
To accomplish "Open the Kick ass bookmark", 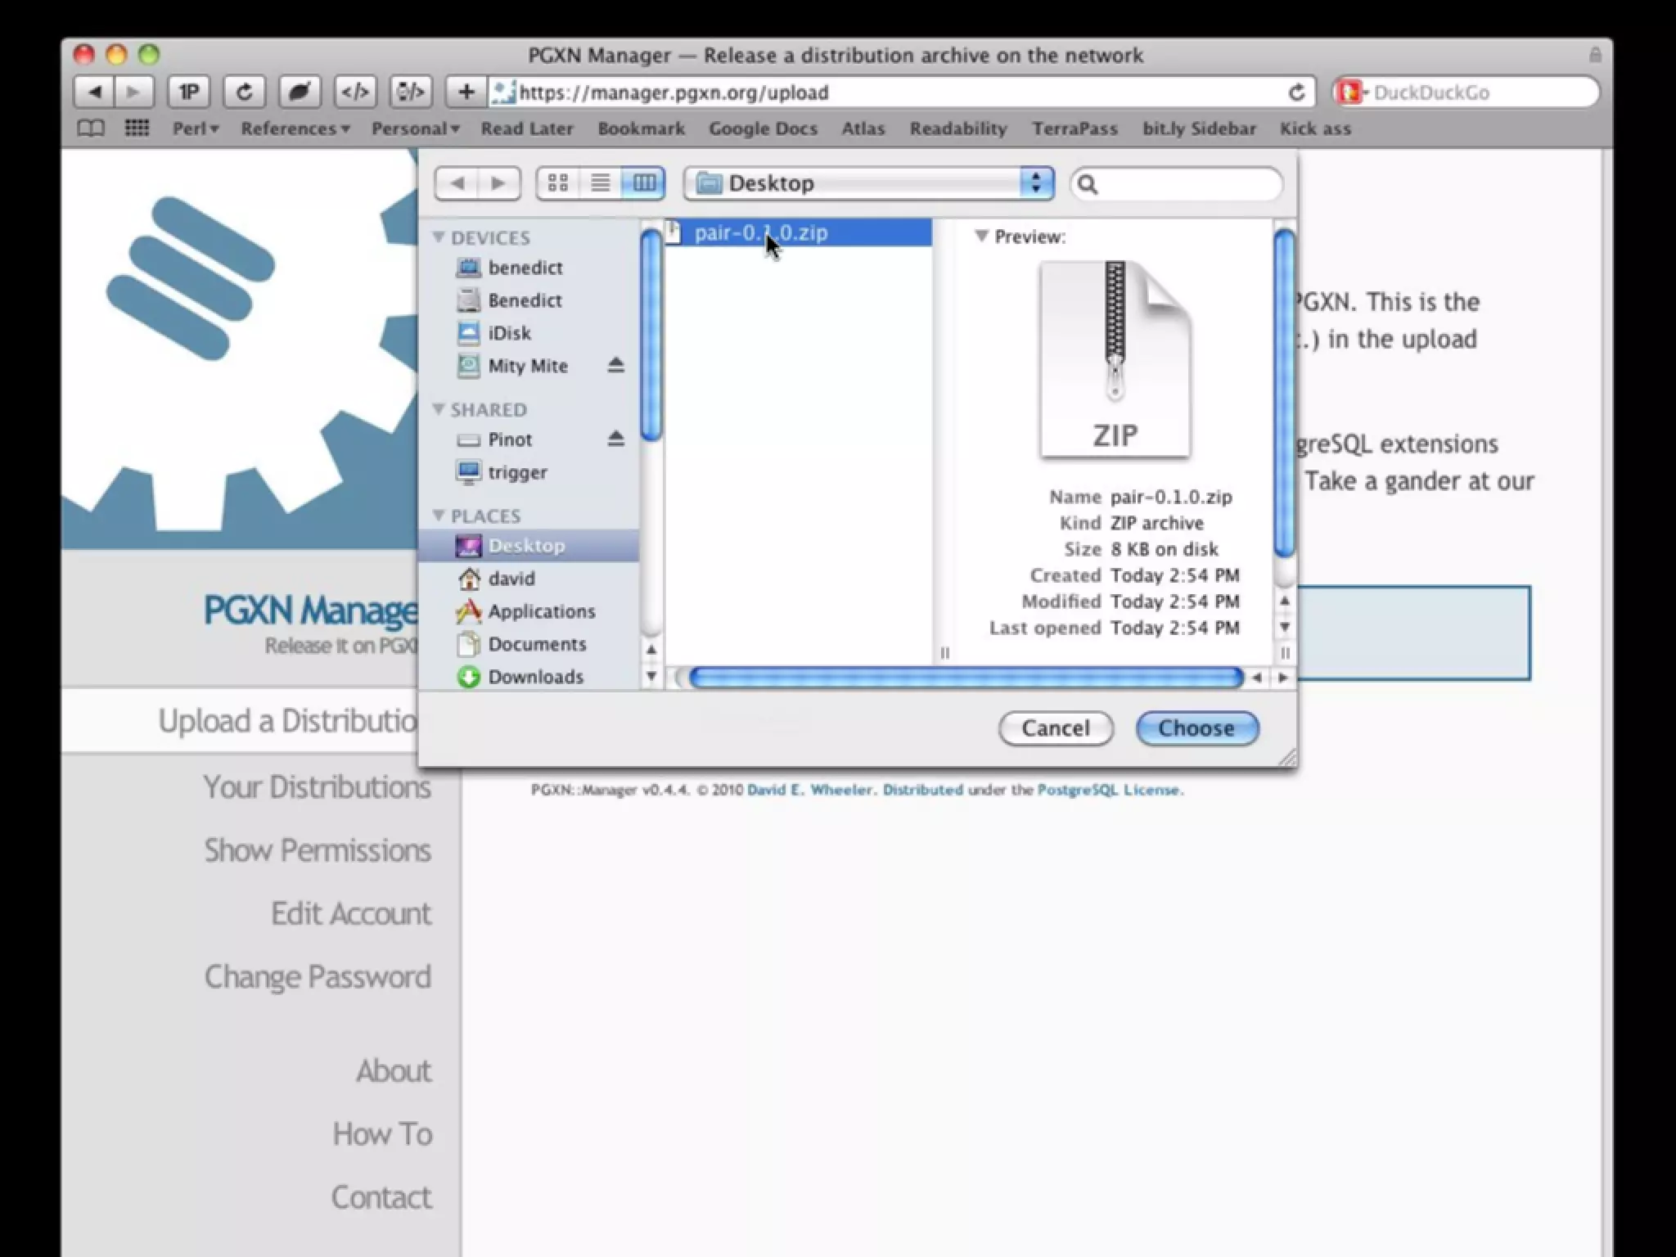I will pos(1315,128).
